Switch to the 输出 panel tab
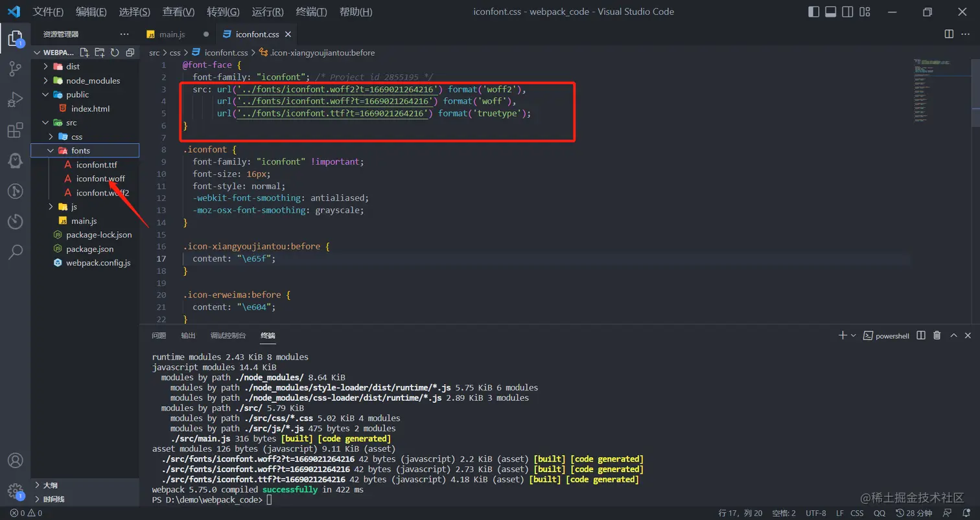 tap(188, 335)
